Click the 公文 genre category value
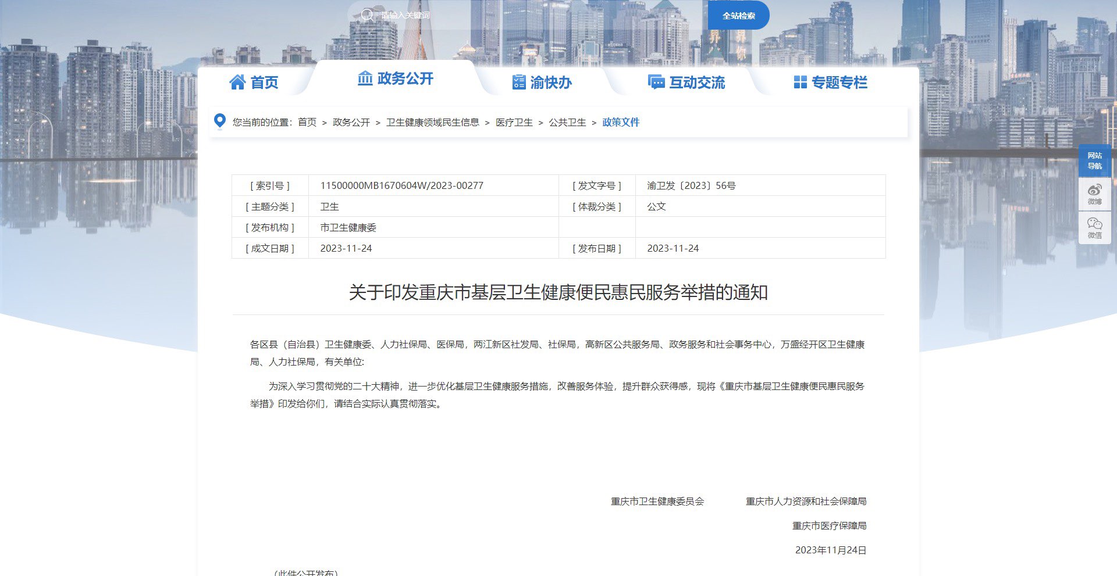This screenshot has height=576, width=1117. coord(656,206)
